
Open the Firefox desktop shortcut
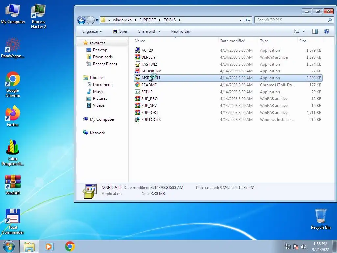coord(13,116)
